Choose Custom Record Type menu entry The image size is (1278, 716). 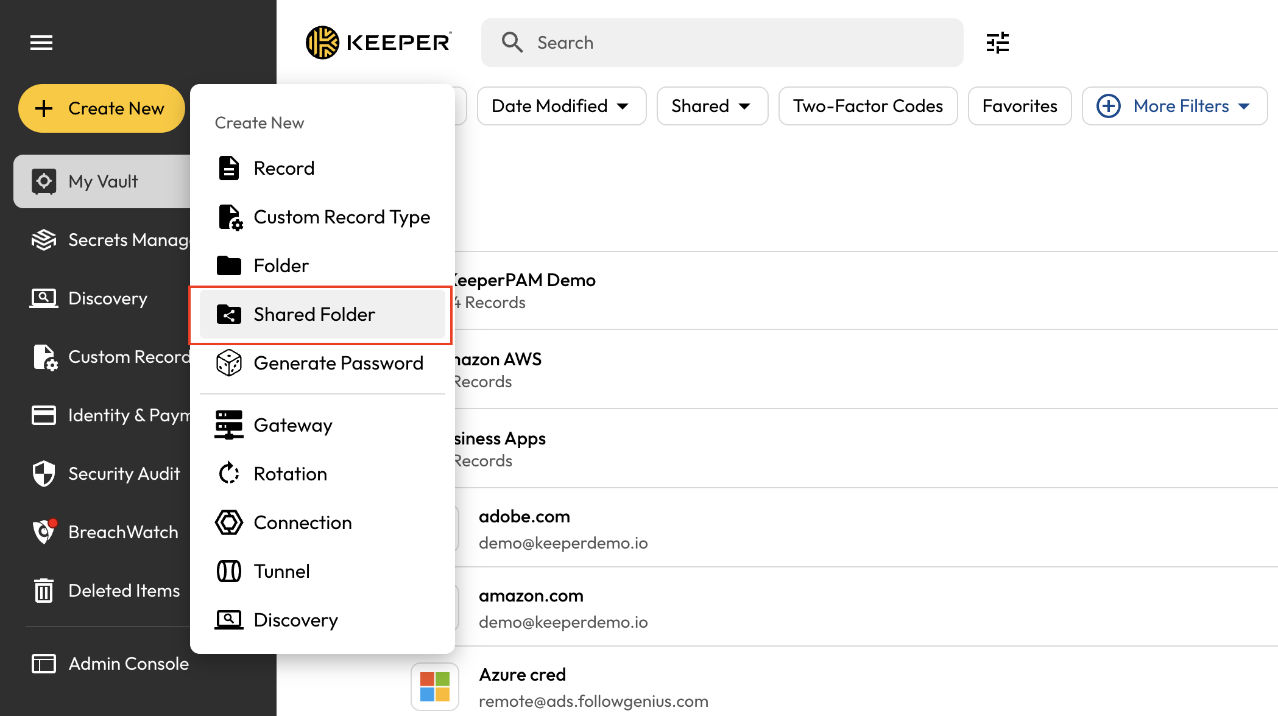click(x=341, y=217)
